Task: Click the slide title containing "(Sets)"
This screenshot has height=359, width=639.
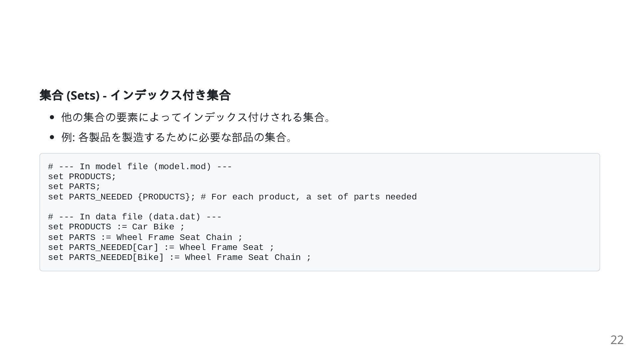Action: point(135,95)
